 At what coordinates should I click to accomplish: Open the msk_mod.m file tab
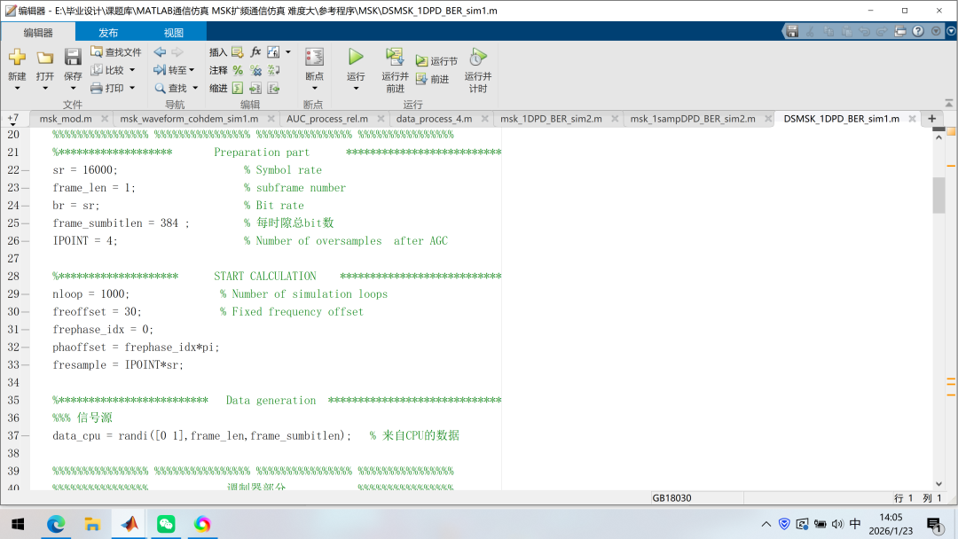click(x=66, y=119)
